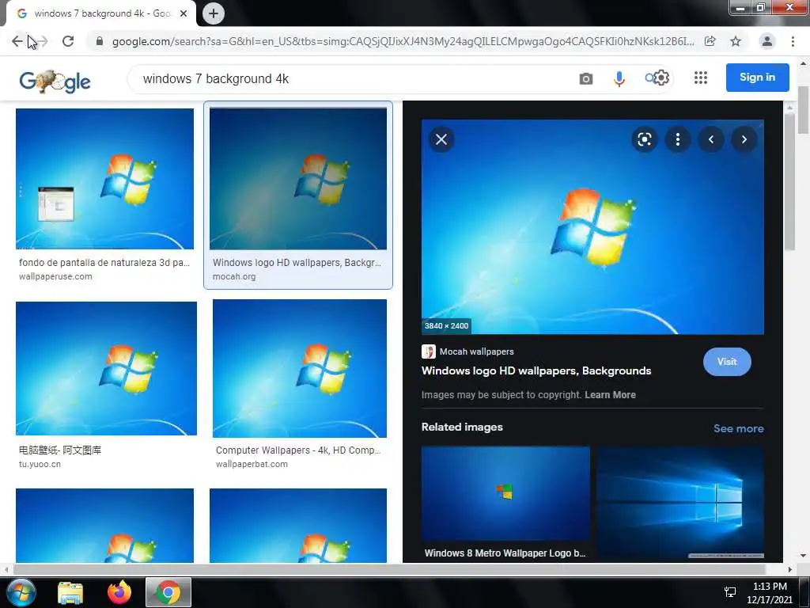Bookmark this page with the star icon

(736, 41)
